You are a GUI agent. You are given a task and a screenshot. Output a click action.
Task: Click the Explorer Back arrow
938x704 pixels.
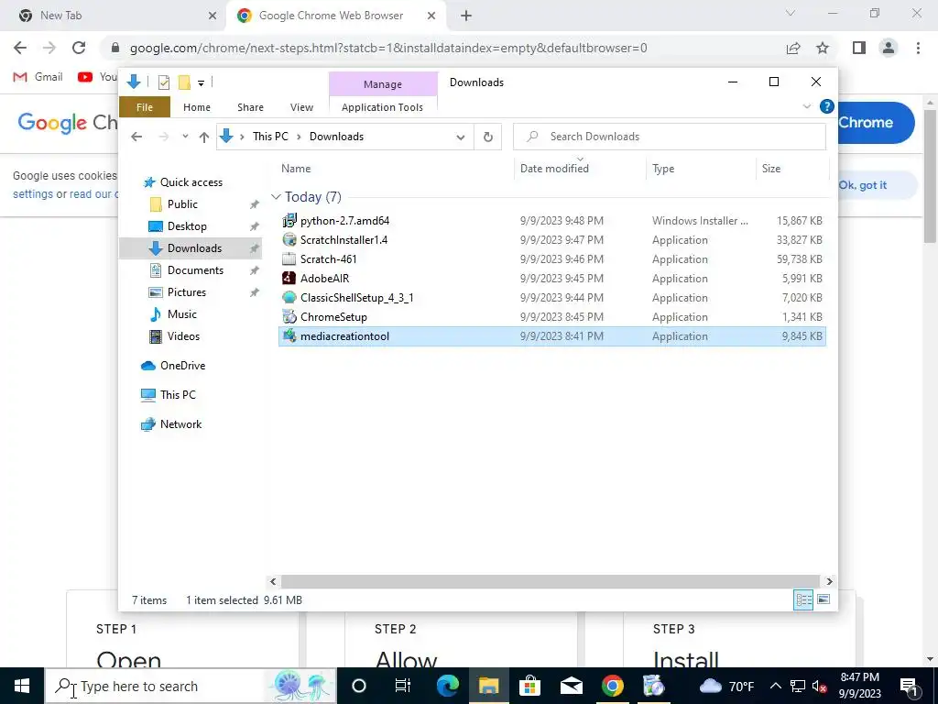136,137
